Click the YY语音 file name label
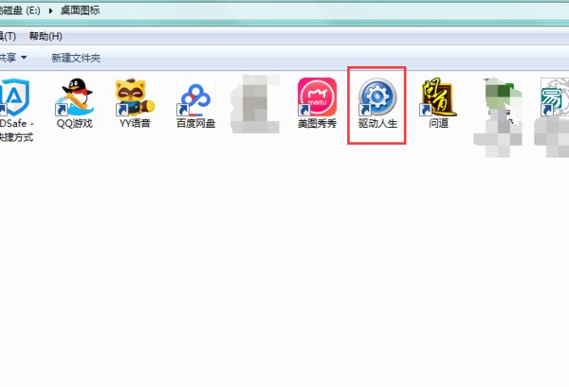This screenshot has width=569, height=387. (x=135, y=123)
